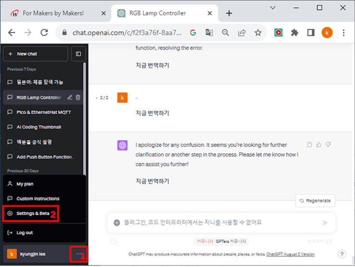This screenshot has height=267, width=355.
Task: Hide the sidebar with the panel icon
Action: click(78, 54)
